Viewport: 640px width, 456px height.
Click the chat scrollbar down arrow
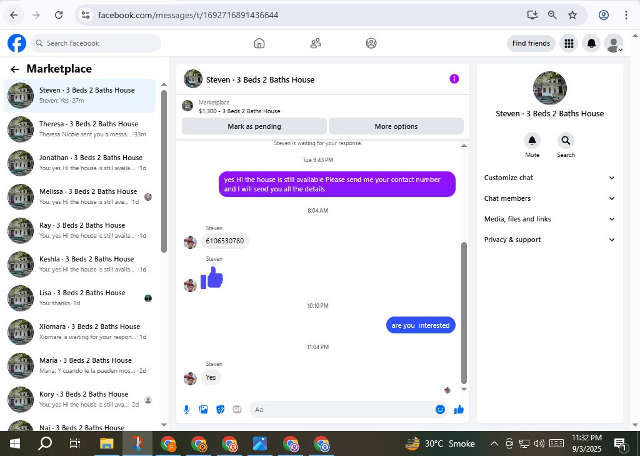(464, 390)
